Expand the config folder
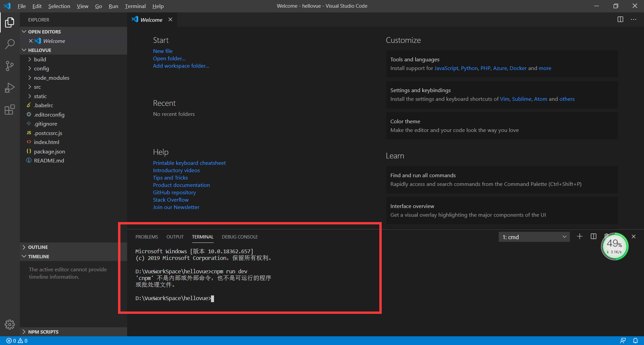 tap(73, 68)
